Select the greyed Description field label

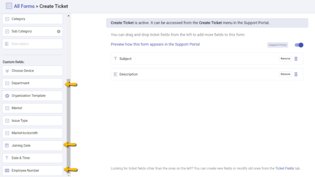coord(20,44)
